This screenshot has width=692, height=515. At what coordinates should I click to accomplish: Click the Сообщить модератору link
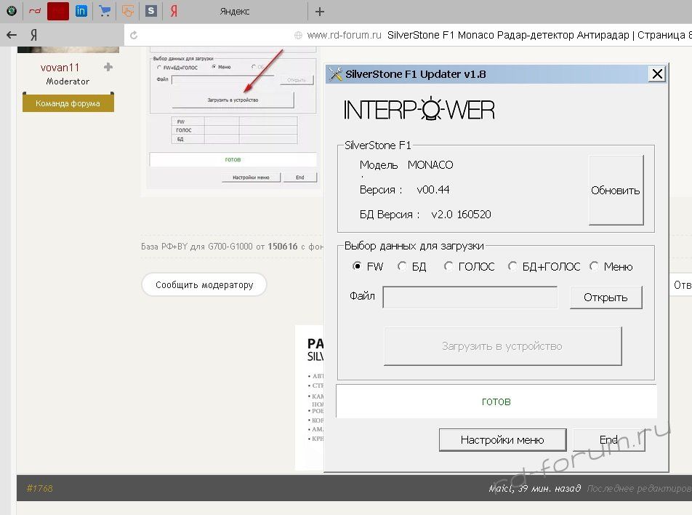click(204, 285)
